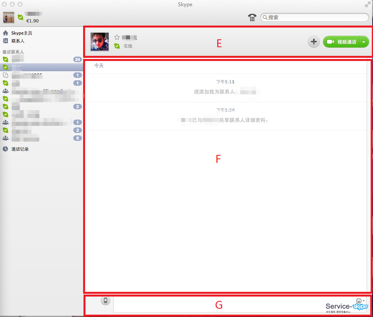Image resolution: width=373 pixels, height=317 pixels.
Task: Click the plus add-people button
Action: (x=314, y=42)
